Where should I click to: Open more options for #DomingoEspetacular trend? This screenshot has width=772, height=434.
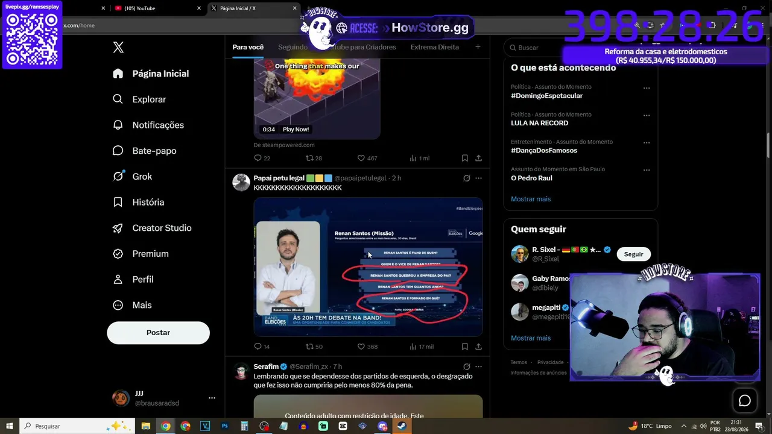(646, 88)
